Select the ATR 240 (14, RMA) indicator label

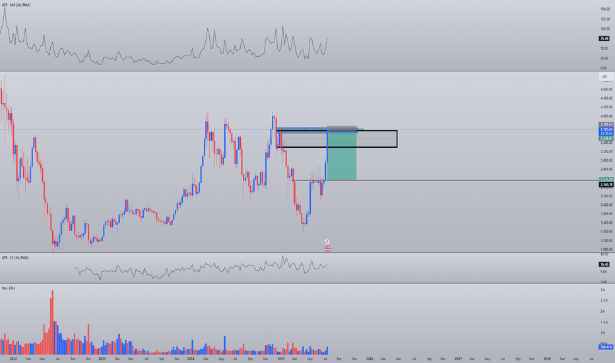click(x=16, y=5)
